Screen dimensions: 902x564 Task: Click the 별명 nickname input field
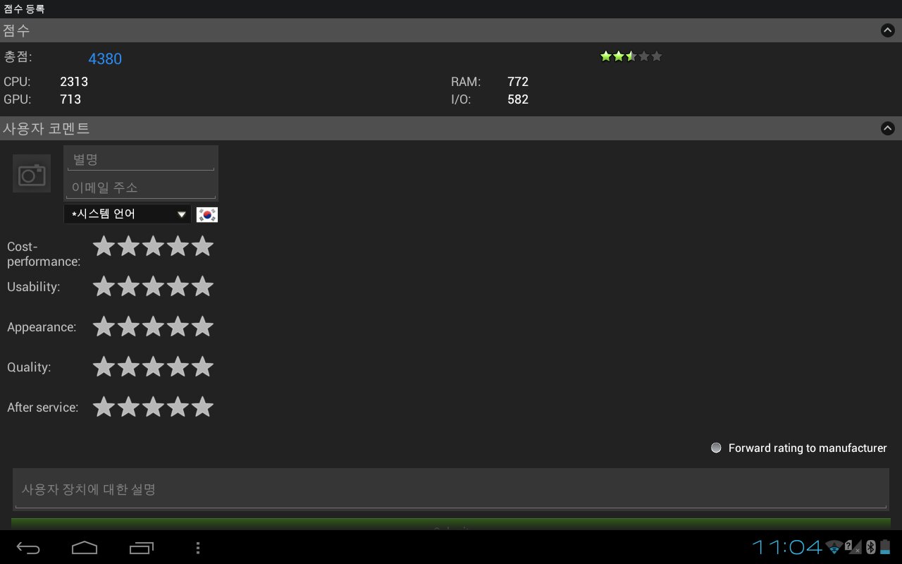pyautogui.click(x=141, y=160)
